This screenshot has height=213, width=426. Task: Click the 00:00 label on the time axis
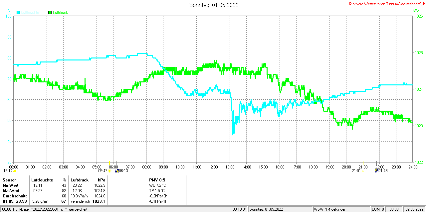(14, 167)
